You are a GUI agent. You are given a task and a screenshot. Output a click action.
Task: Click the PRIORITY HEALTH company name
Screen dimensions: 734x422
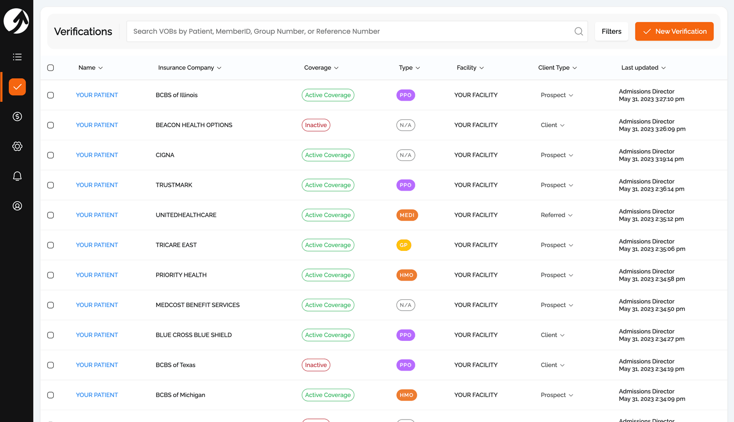tap(181, 275)
